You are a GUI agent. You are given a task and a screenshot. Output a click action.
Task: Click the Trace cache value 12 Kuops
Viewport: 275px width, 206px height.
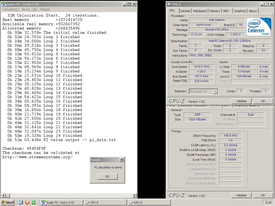[244, 71]
